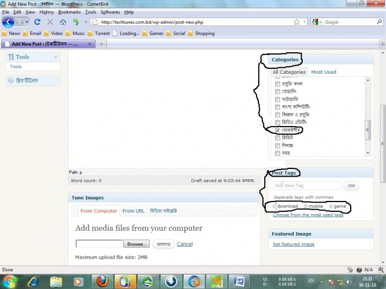Check the বিজ্ঞান ও প্রযুক্তি category box
Screen dimensions: 386x289
pyautogui.click(x=277, y=114)
